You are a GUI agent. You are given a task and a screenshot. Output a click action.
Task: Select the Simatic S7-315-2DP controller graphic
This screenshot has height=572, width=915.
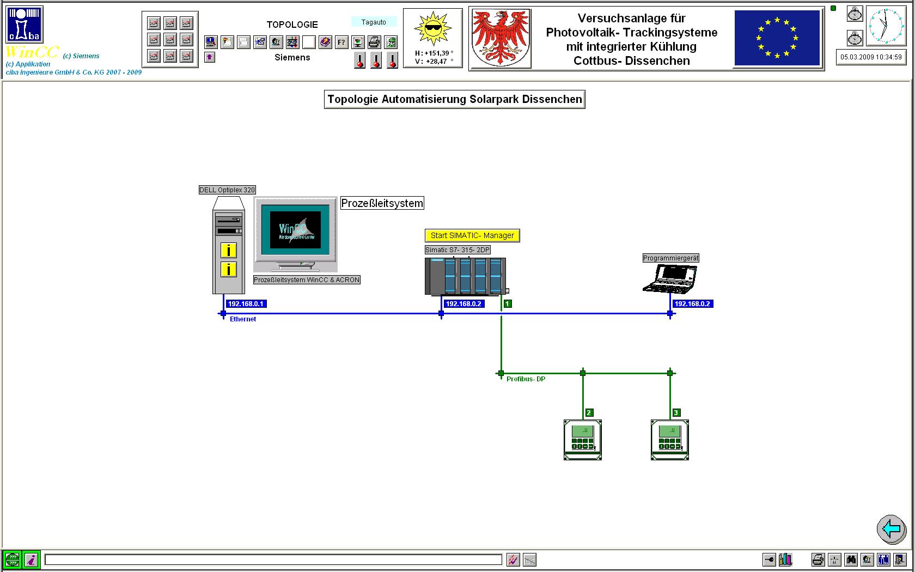[465, 276]
